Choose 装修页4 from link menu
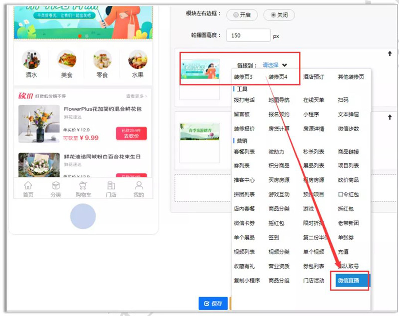This screenshot has width=399, height=316. [x=278, y=77]
